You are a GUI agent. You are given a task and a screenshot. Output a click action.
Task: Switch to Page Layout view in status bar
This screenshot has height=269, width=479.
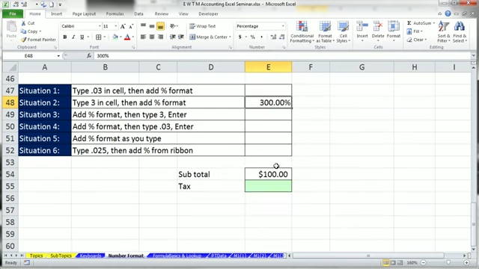tap(393, 262)
